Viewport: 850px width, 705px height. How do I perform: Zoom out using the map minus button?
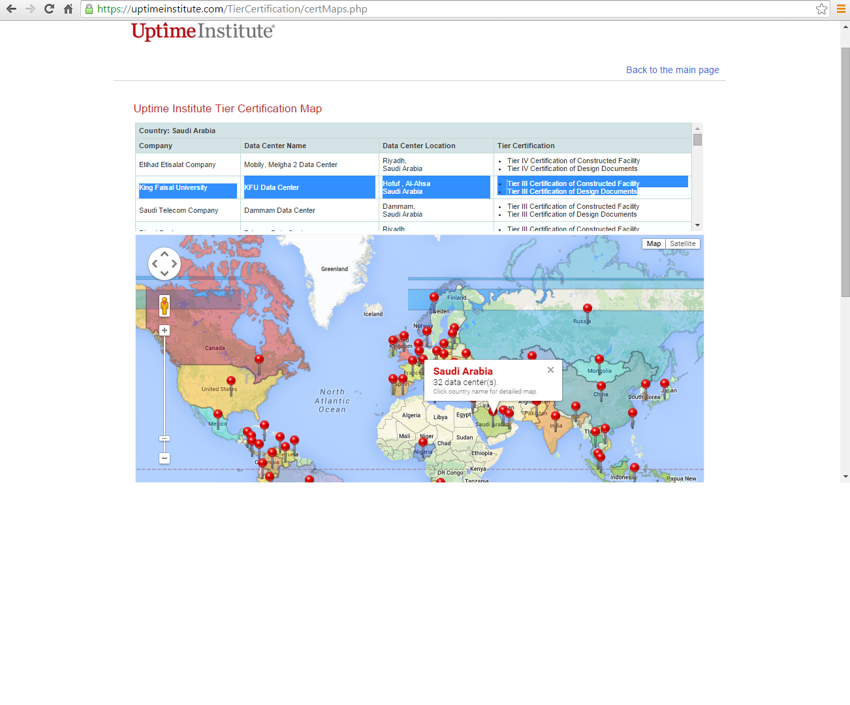[x=165, y=458]
